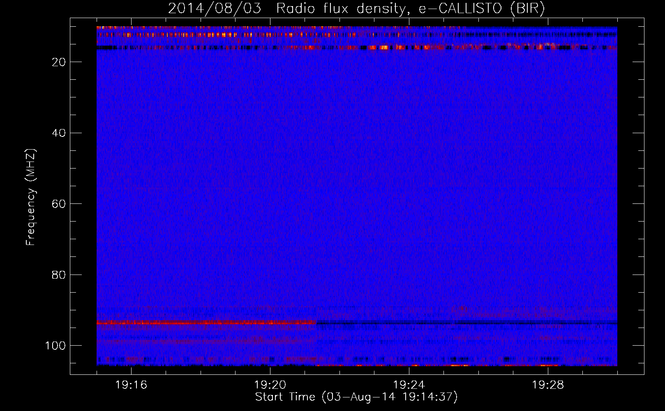Screen dimensions: 665x411
Task: Click the plot title "Radio flux density, e-CALLISTO (BIR)"
Action: [x=410, y=9]
